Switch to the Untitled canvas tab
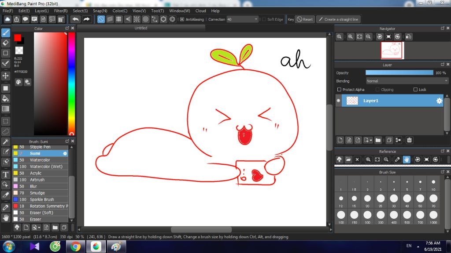 [141, 28]
